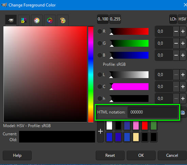
Task: Click the blue B channel slider
Action: click(x=129, y=55)
